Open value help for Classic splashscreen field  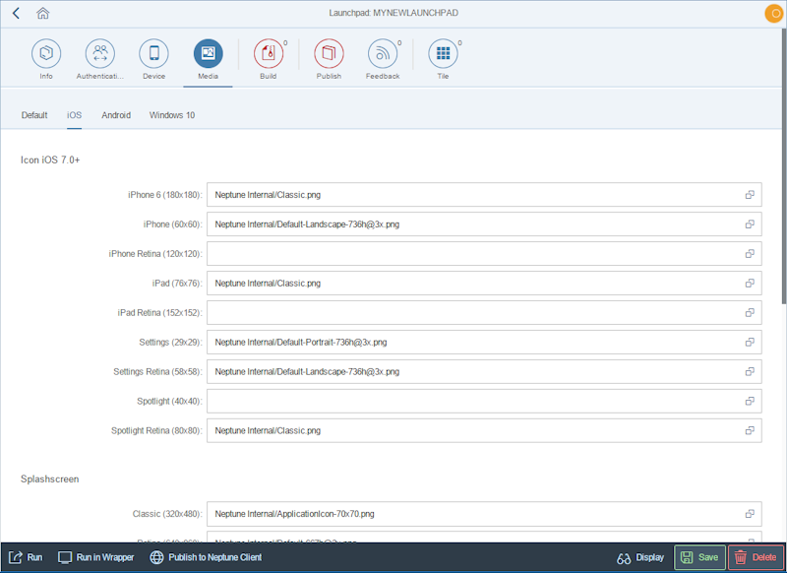[747, 513]
